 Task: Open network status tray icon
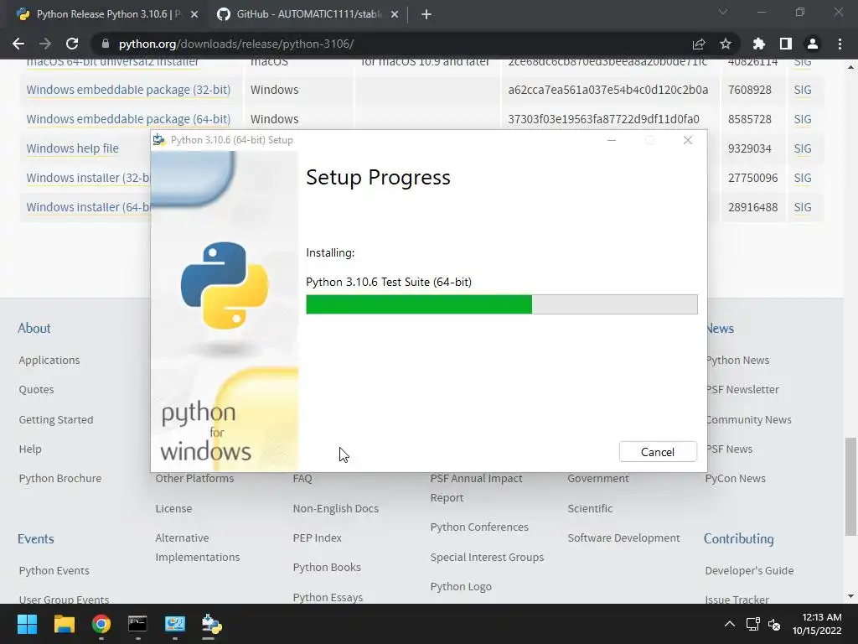pyautogui.click(x=753, y=624)
